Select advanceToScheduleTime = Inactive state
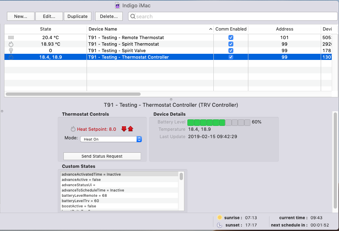Viewport: 339px width, 231px height. (x=120, y=190)
